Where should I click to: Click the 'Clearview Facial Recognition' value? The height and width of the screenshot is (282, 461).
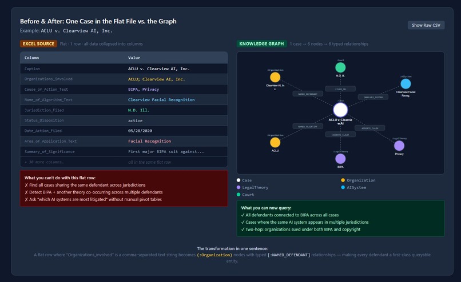click(161, 100)
